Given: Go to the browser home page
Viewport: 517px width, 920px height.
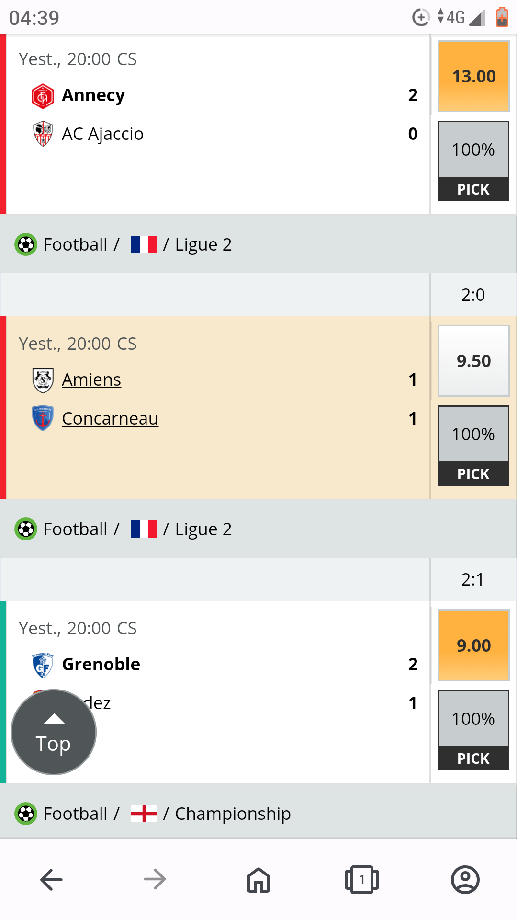Looking at the screenshot, I should click(258, 880).
